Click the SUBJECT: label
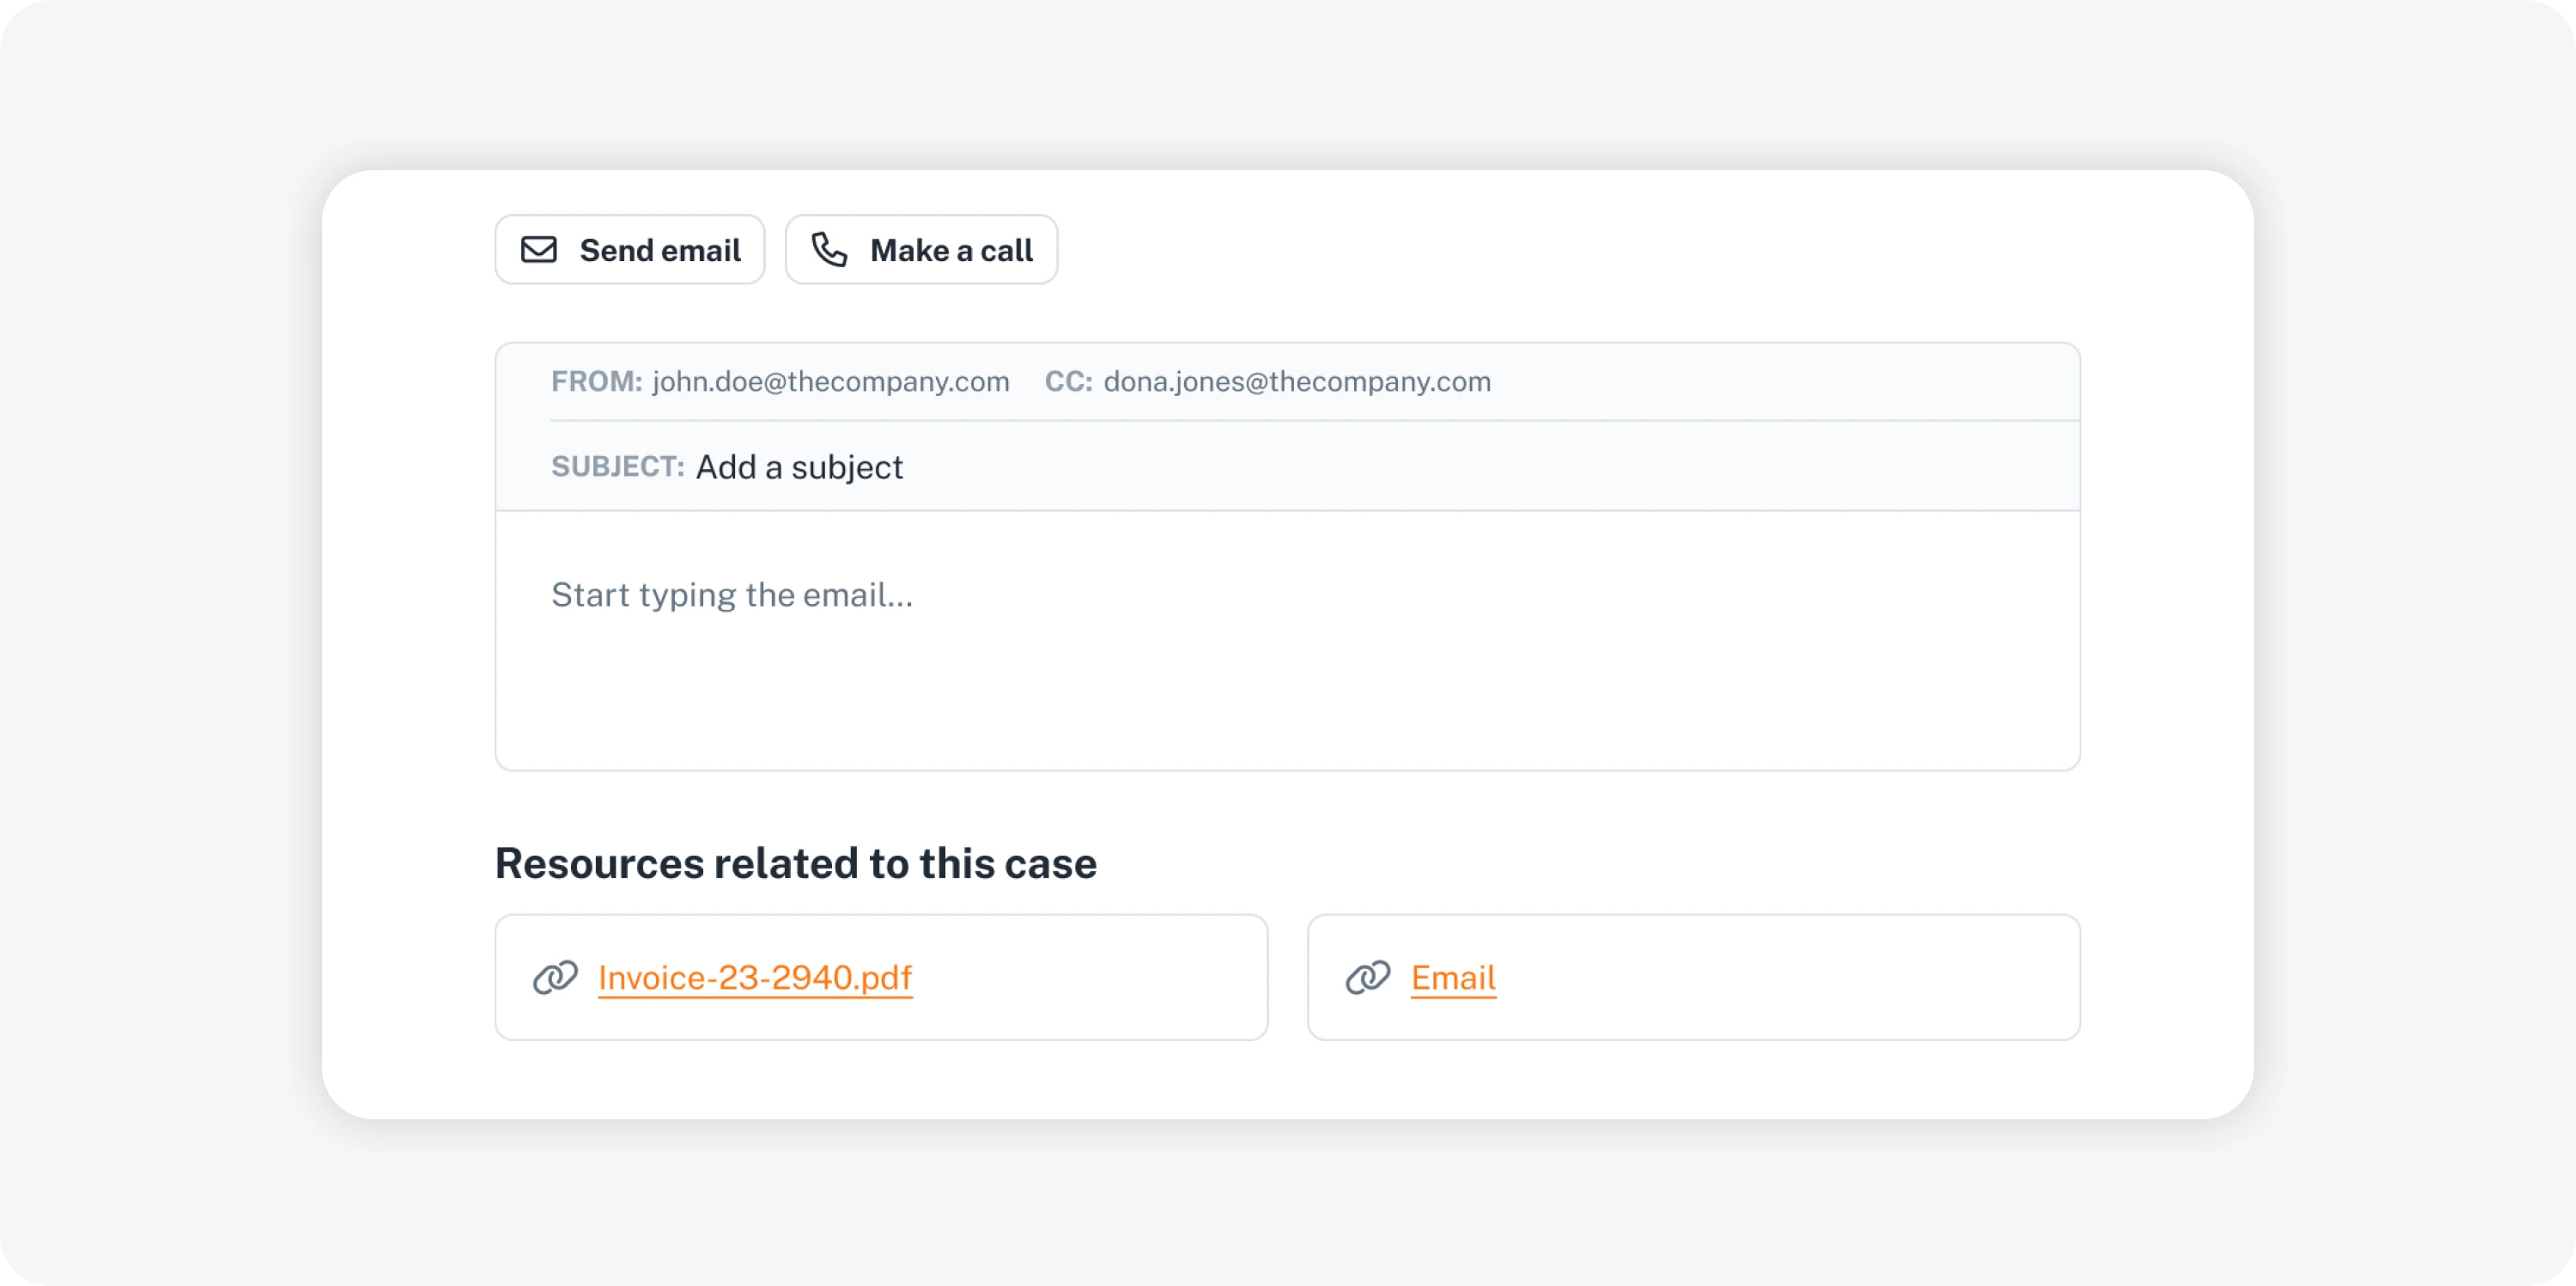Screen dimensions: 2576x1286 coord(618,466)
